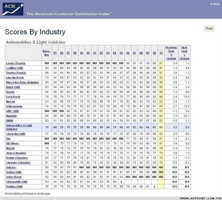Open the Nissan link
222x200 pixels.
tap(10, 102)
